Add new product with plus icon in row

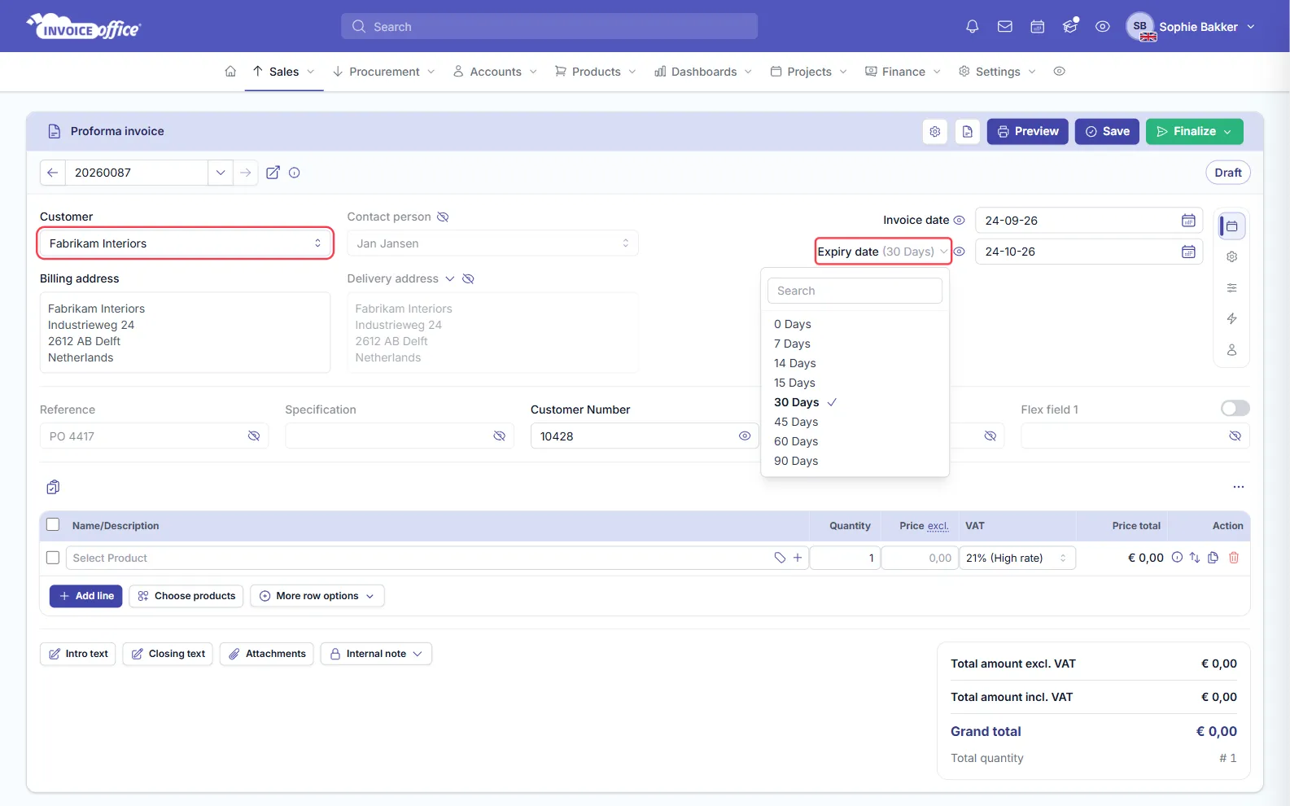(798, 558)
